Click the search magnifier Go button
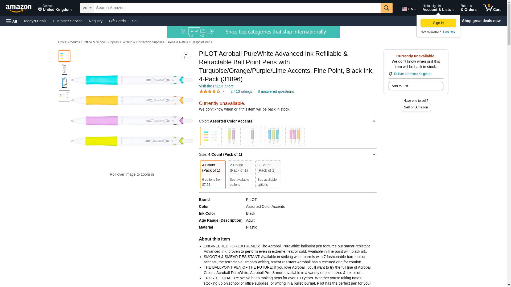The height and width of the screenshot is (287, 511). point(386,8)
